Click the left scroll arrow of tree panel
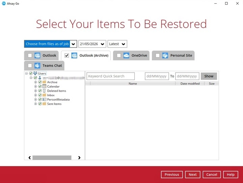Screen dimensions: 243x183 click(30, 158)
